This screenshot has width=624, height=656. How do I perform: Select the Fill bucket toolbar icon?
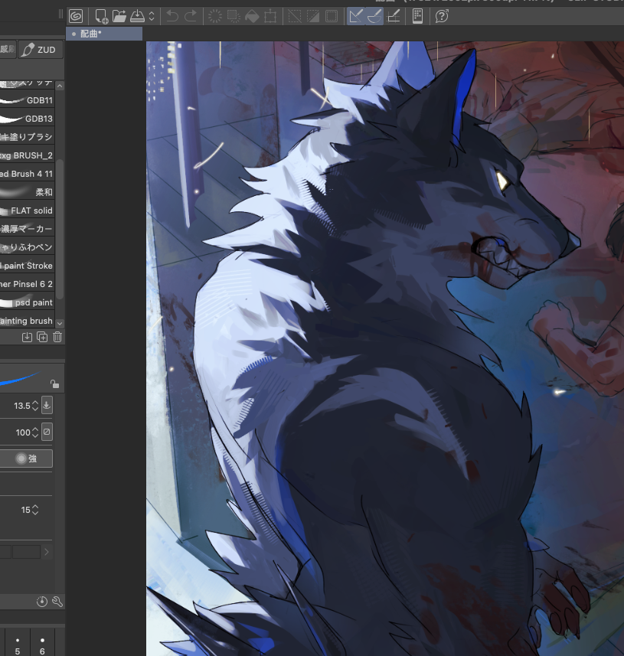[252, 16]
